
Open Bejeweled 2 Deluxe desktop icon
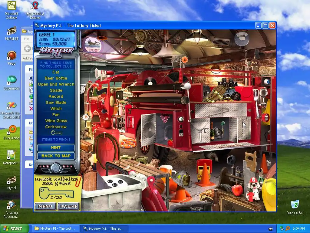pos(35,10)
